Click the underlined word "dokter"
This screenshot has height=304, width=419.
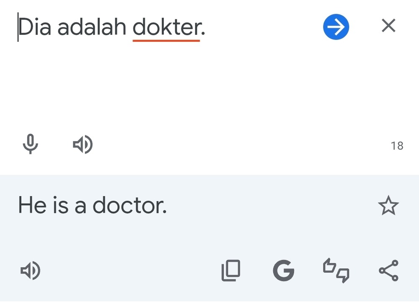166,28
